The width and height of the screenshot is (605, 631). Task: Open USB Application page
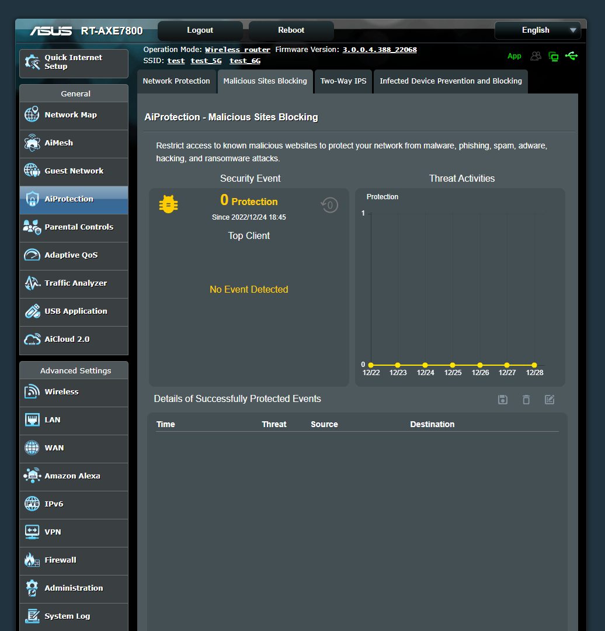(x=74, y=312)
